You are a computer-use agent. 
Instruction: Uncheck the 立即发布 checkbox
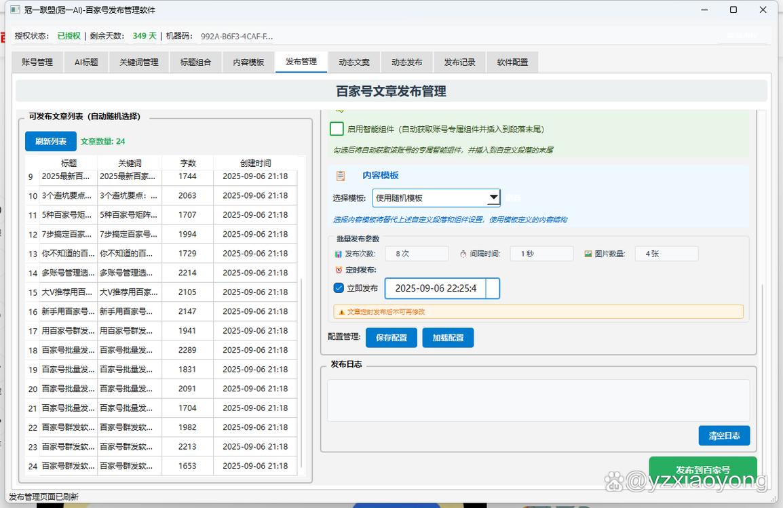[339, 288]
